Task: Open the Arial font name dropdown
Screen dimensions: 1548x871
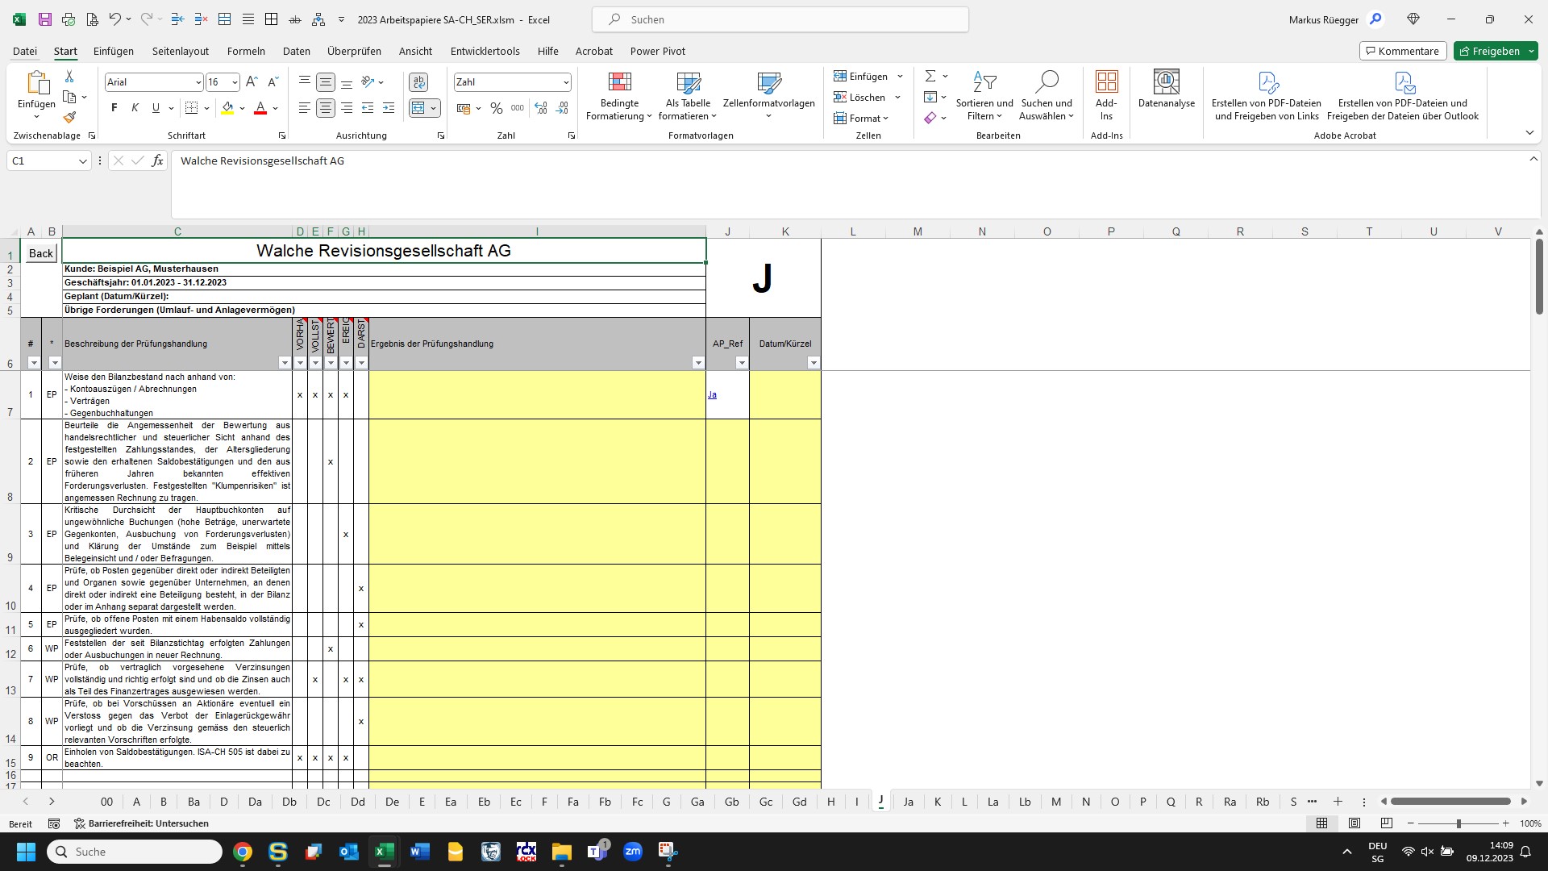Action: (198, 82)
